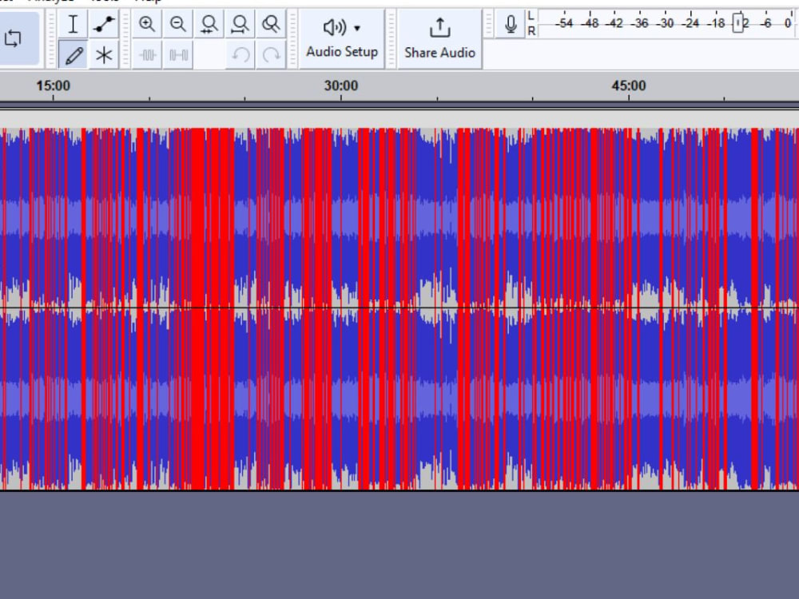
Task: Fit project to width zoom icon
Action: point(240,24)
